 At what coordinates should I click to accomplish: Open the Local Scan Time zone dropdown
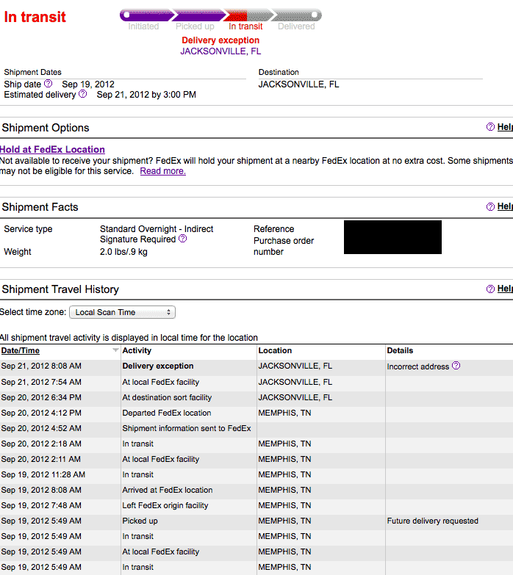tap(122, 312)
